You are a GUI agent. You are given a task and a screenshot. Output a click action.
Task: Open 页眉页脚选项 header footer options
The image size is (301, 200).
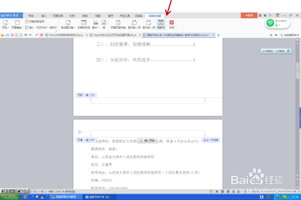click(35, 22)
